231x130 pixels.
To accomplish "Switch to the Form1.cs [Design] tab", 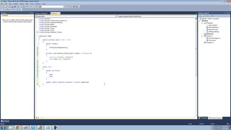I will (x=41, y=13).
